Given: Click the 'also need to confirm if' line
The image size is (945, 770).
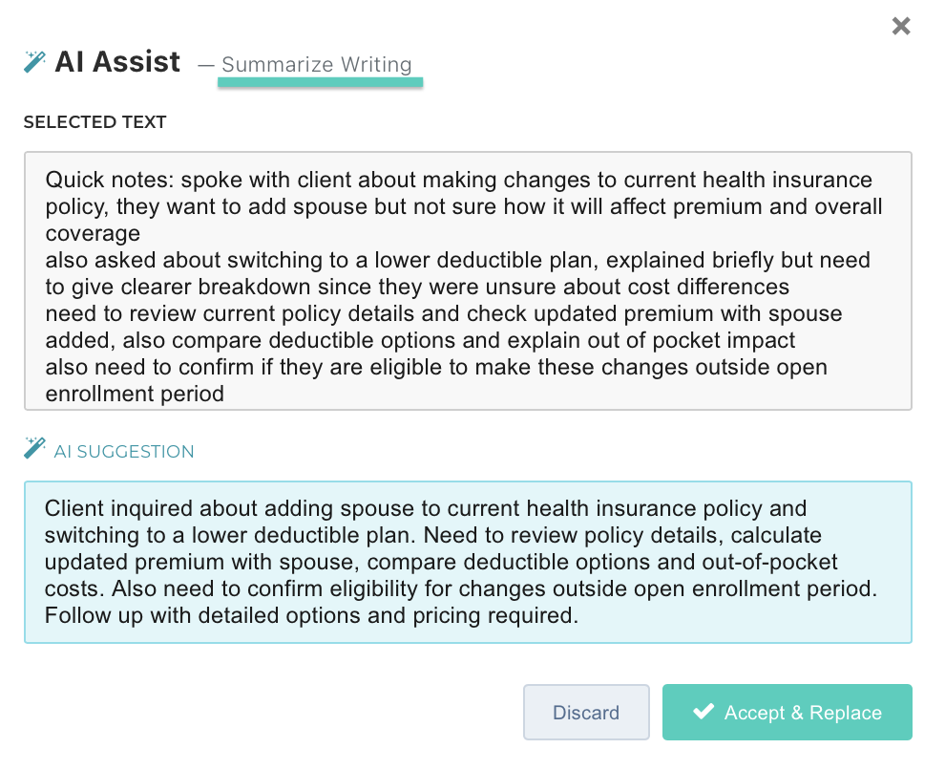Looking at the screenshot, I should coord(436,367).
